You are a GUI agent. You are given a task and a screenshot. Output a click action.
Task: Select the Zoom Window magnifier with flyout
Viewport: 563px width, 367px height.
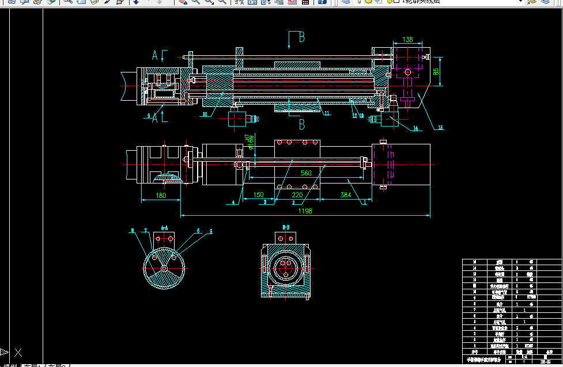click(x=209, y=1)
